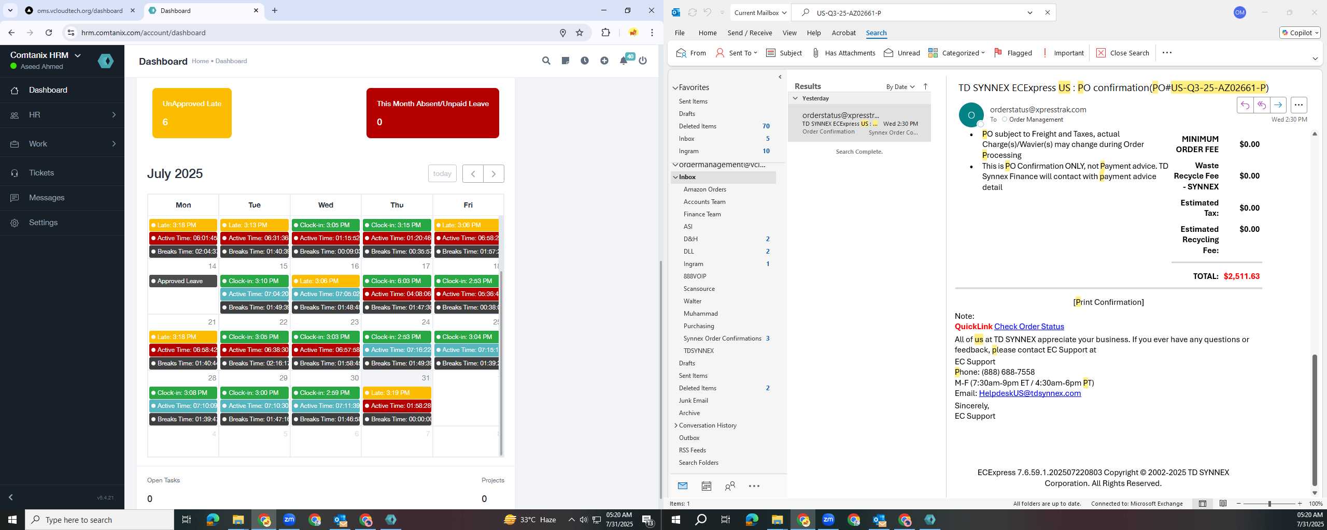Screen dimensions: 1327x530
Task: Click the plus circle icon in HRM header
Action: pyautogui.click(x=604, y=61)
